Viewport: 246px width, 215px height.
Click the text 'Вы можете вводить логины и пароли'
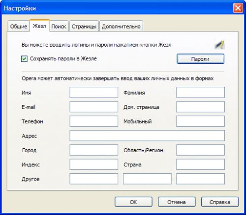[x=67, y=45]
